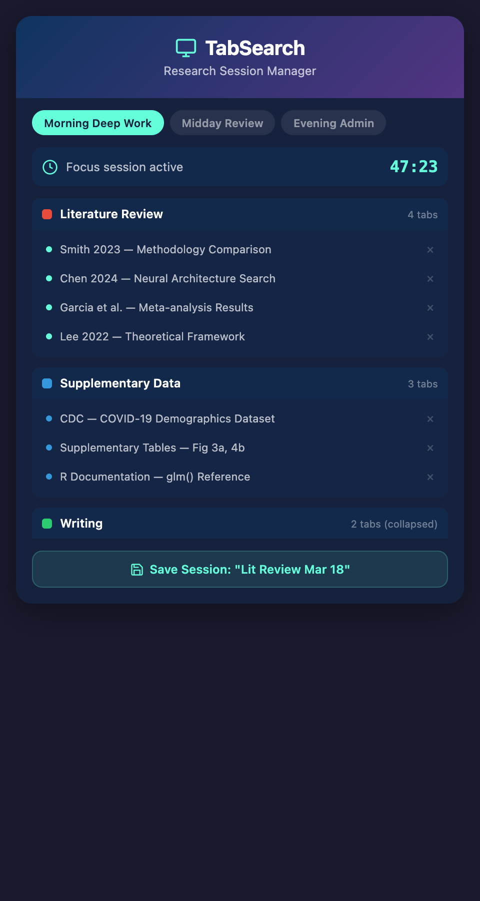Remove the Supplementary Tables Fig 3a tab
The width and height of the screenshot is (480, 901).
430,448
